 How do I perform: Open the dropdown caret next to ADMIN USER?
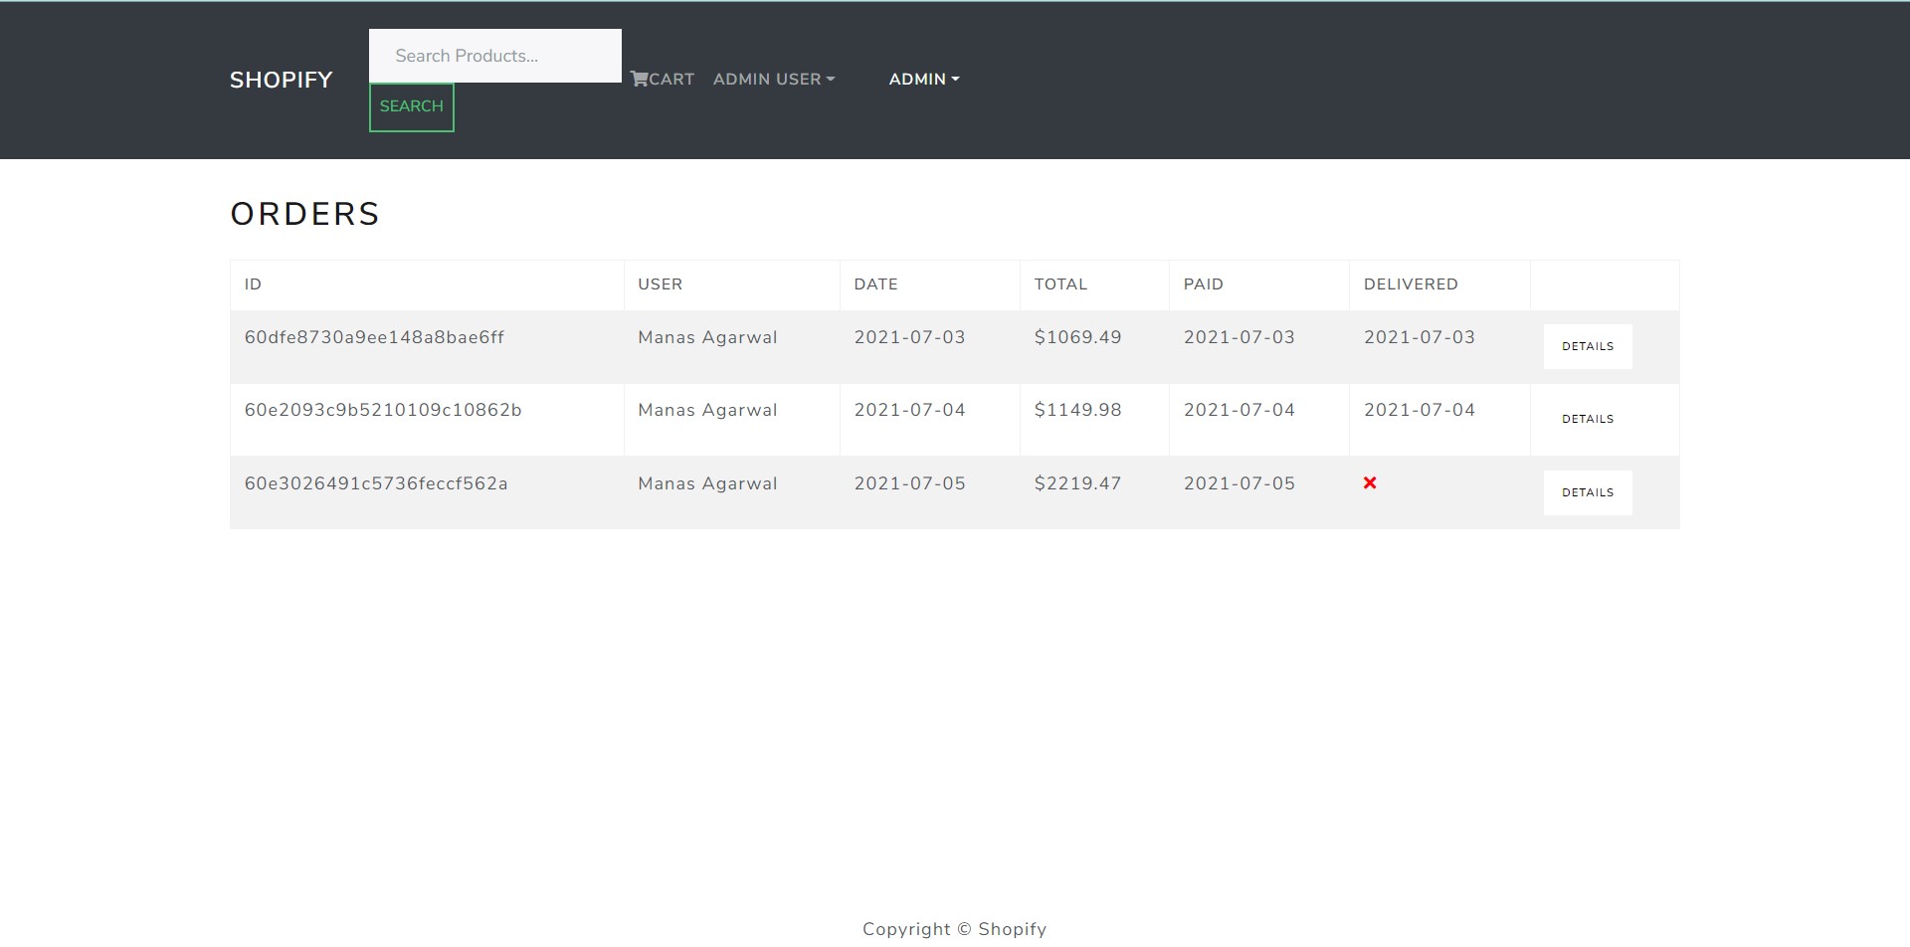click(x=832, y=79)
